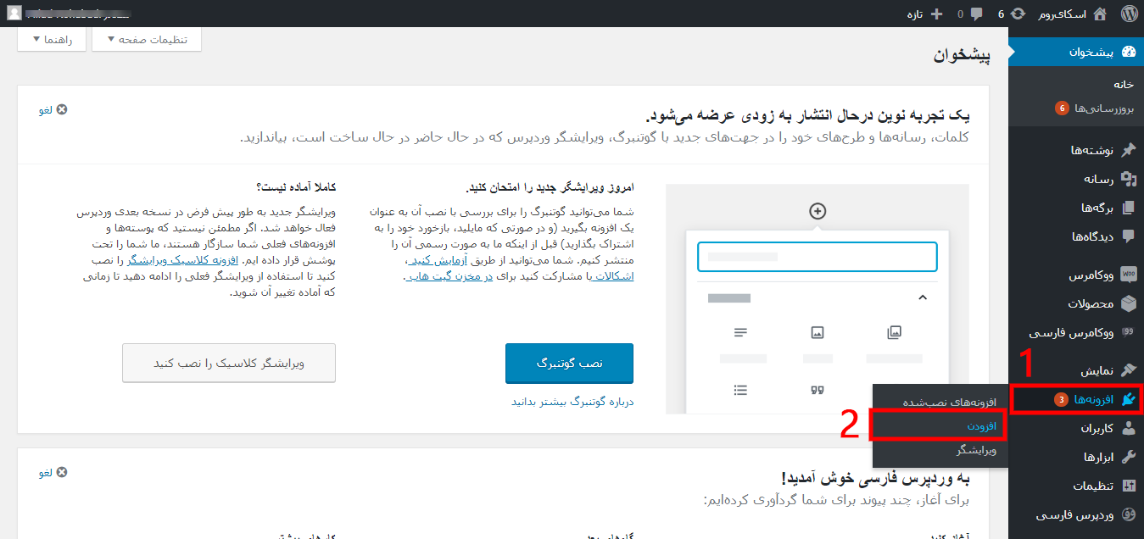Screen dimensions: 1144x539
Task: Click the plug icon for افزونه‌ها
Action: pyautogui.click(x=1128, y=399)
